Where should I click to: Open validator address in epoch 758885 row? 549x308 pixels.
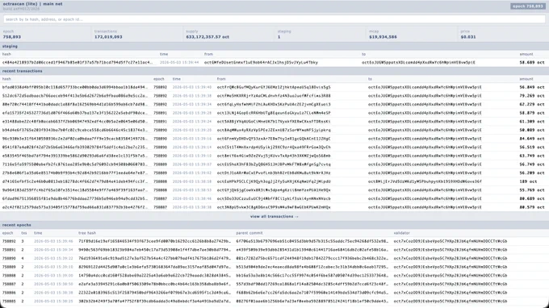pyautogui.click(x=451, y=302)
